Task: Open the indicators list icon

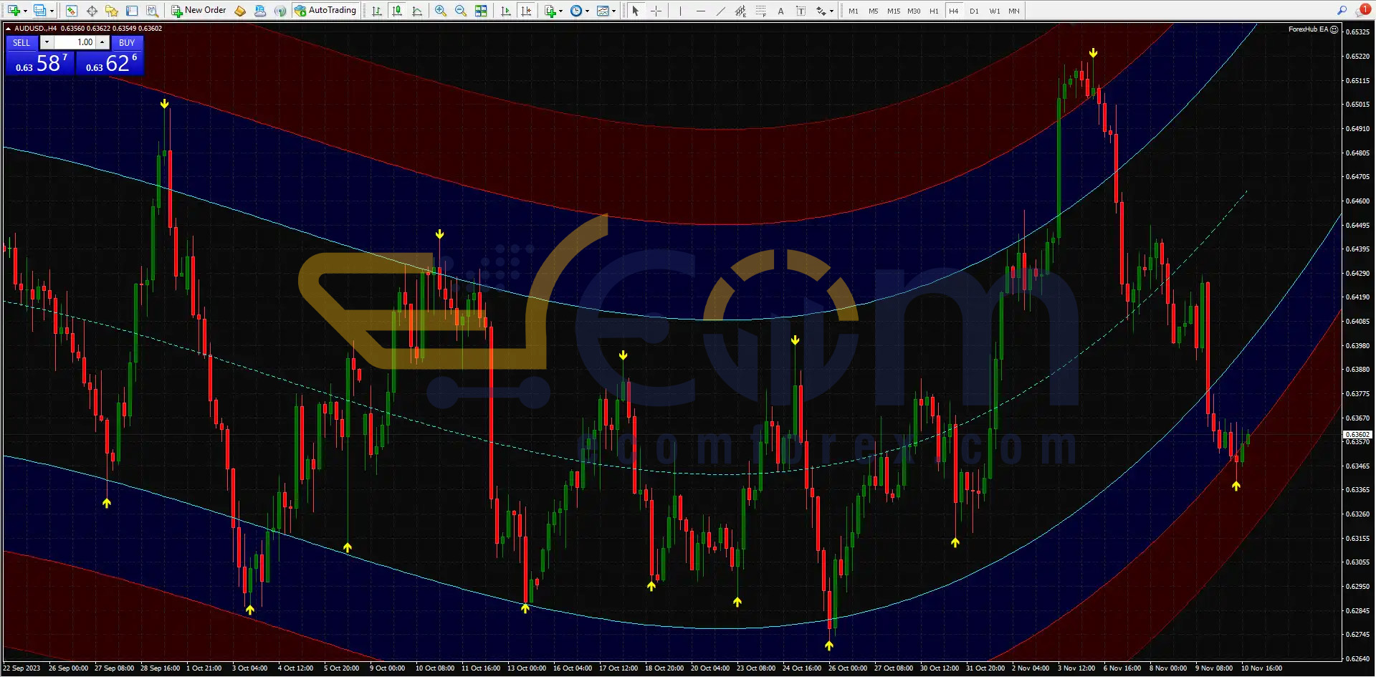Action: [550, 11]
